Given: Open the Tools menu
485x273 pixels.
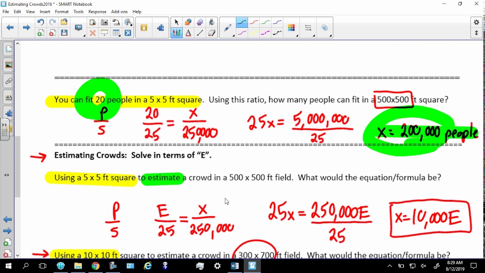Looking at the screenshot, I should click(78, 12).
